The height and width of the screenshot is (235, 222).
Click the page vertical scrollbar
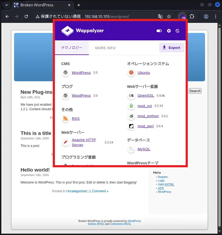[x=219, y=106]
